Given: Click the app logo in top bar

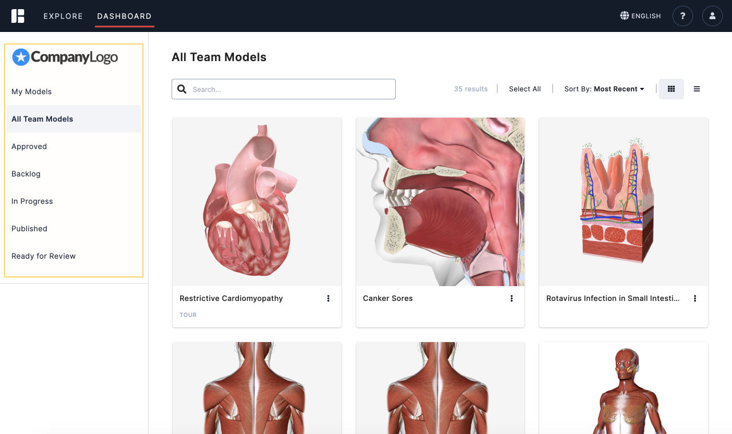Looking at the screenshot, I should (x=18, y=16).
